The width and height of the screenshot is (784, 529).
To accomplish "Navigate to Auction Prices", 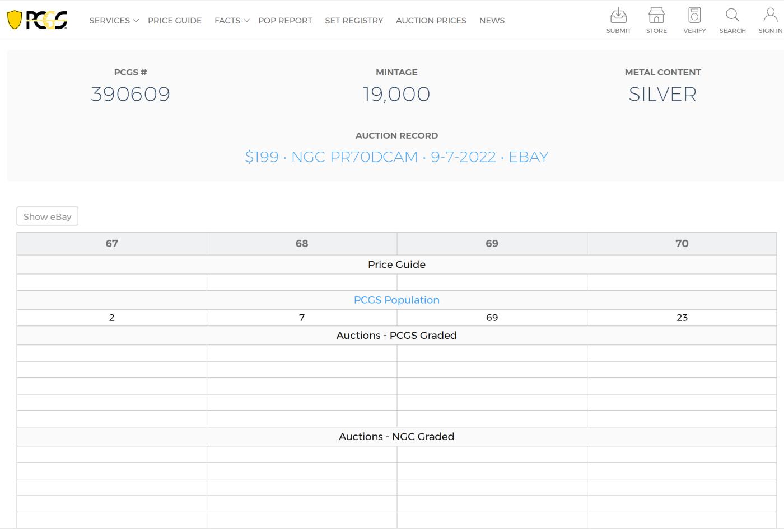I will pos(431,21).
